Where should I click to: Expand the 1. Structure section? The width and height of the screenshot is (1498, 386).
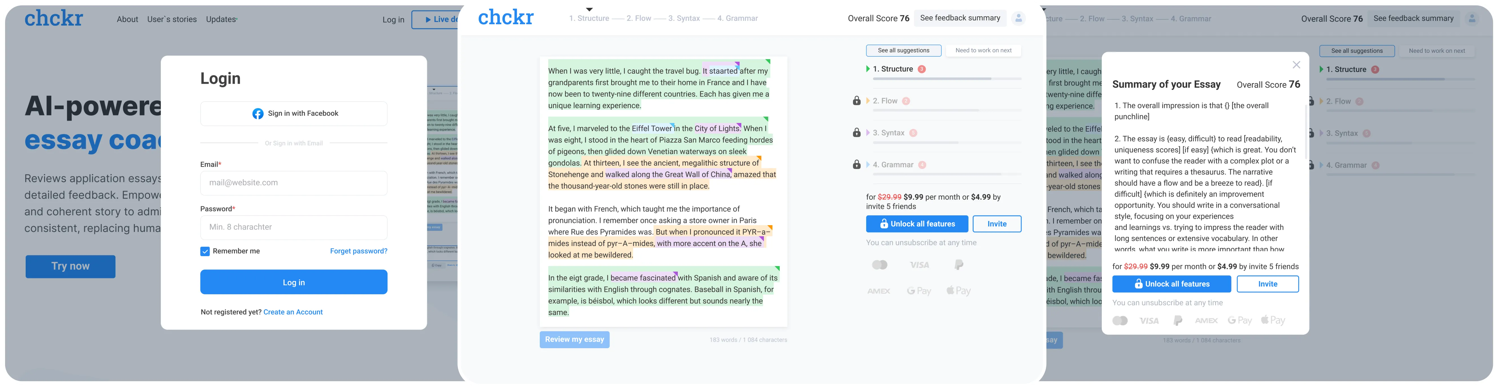[893, 69]
